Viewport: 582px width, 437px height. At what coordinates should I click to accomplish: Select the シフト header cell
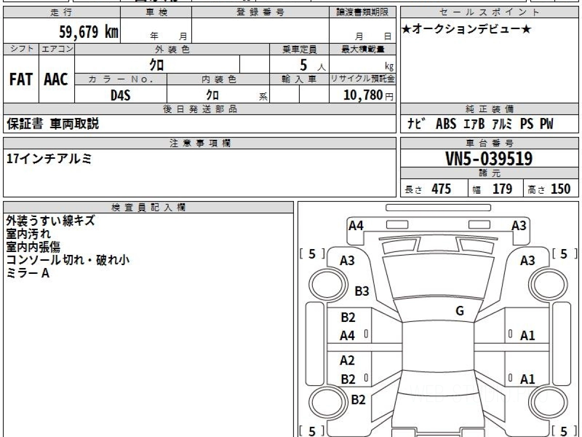[21, 49]
